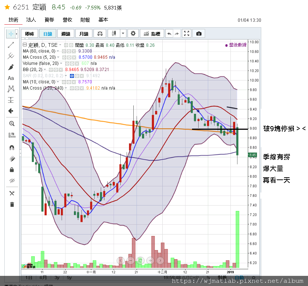Hide all drawing tools with eye icon
The image size is (308, 286).
point(12,181)
